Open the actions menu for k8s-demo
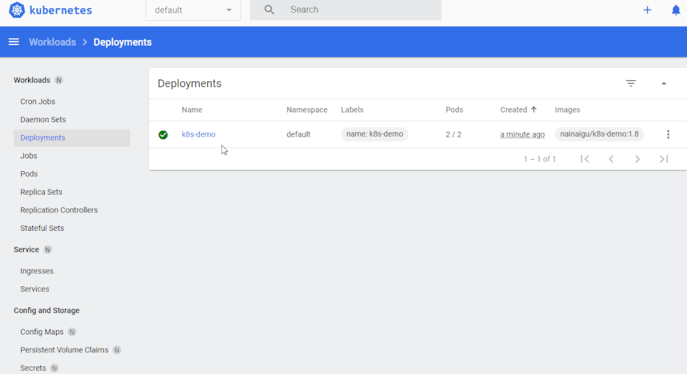 pos(668,134)
